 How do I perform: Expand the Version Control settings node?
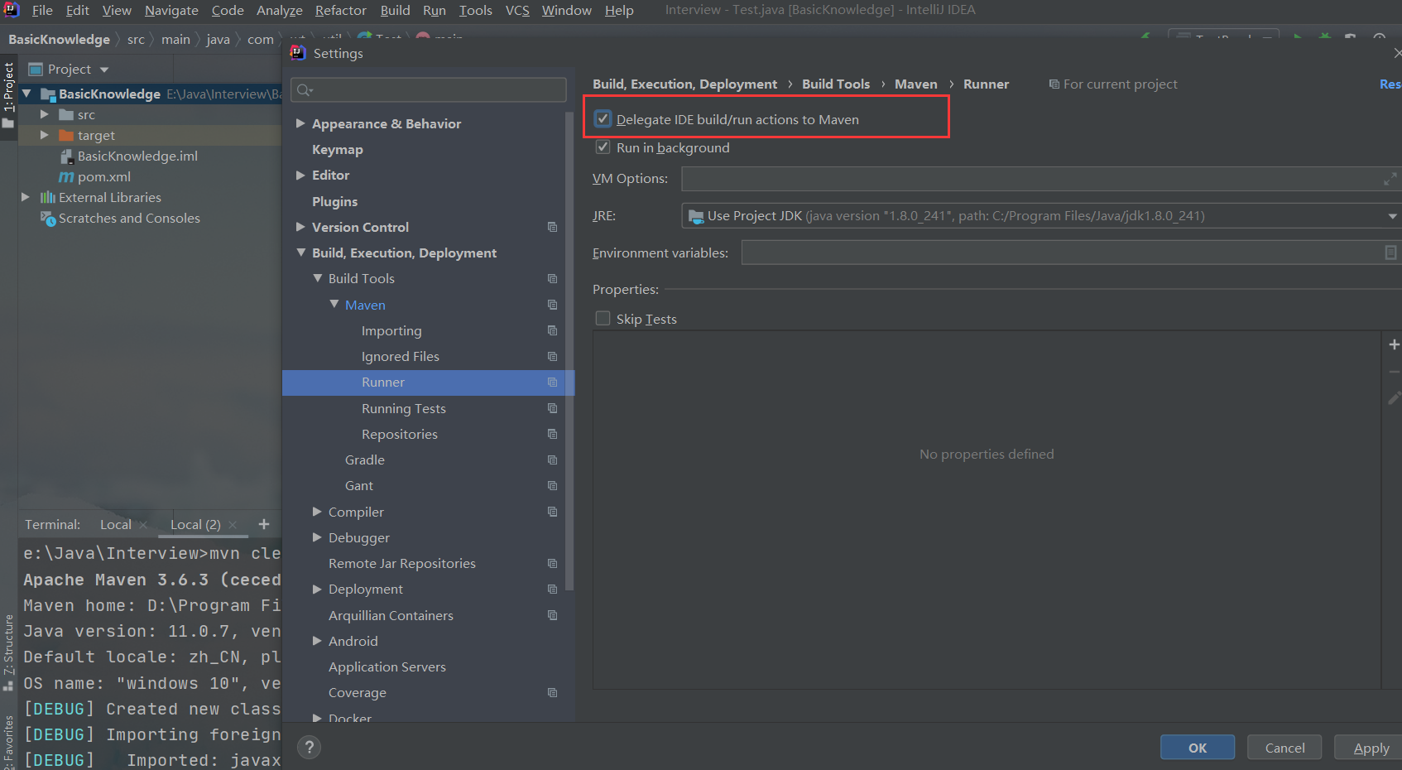[x=300, y=227]
